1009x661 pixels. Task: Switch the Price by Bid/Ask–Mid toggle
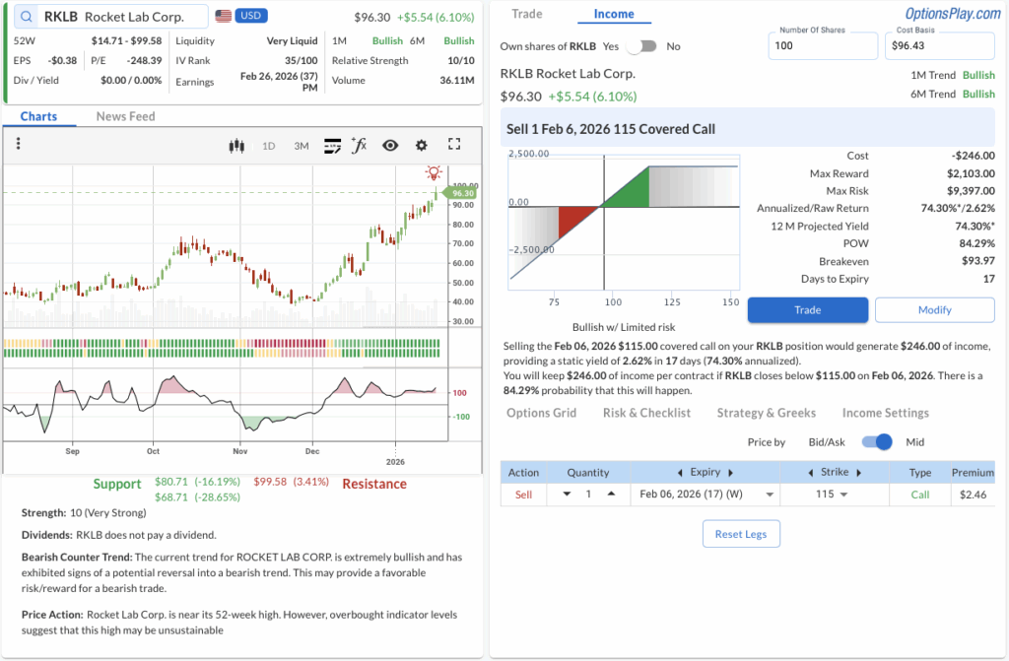[876, 442]
